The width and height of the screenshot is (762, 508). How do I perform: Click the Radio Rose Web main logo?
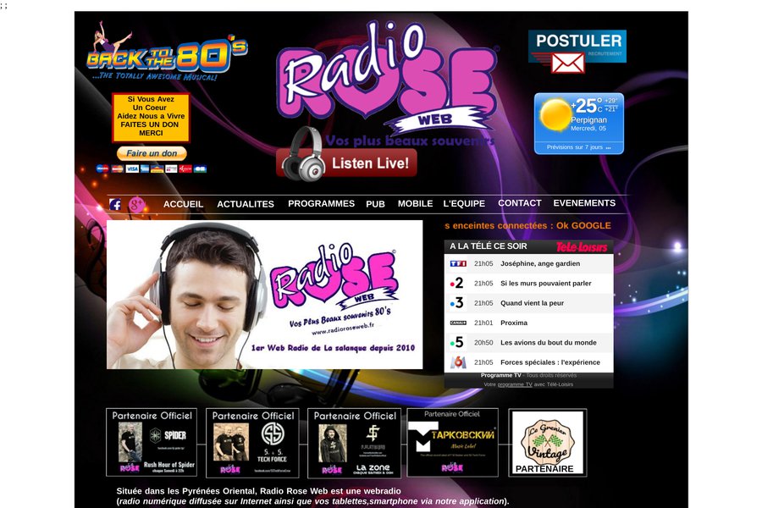pos(387,78)
